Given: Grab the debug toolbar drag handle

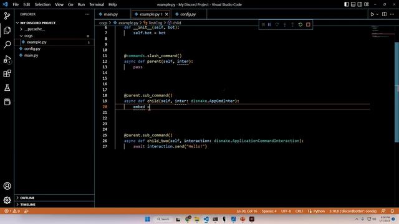Looking at the screenshot, I should [263, 25].
